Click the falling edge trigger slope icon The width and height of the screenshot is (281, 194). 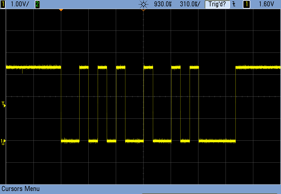(x=234, y=4)
